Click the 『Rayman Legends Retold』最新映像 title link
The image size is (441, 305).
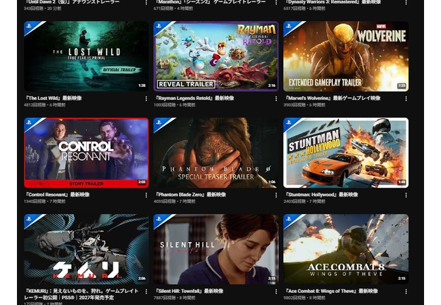point(194,98)
